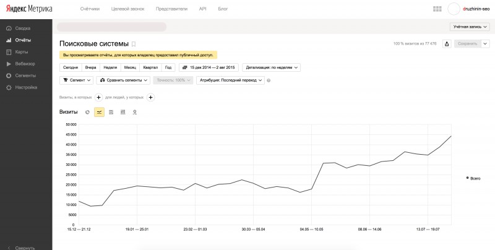Image resolution: width=495 pixels, height=250 pixels.
Task: Expand the Учётная запись dropdown
Action: (470, 27)
